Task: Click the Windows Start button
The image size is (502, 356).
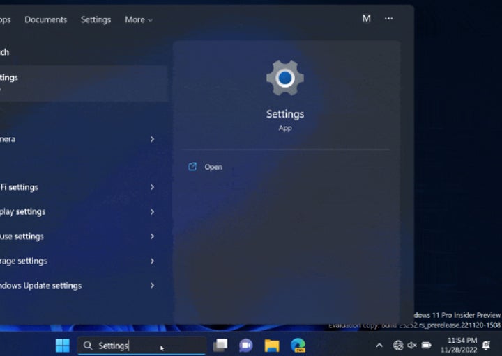Action: [x=63, y=346]
